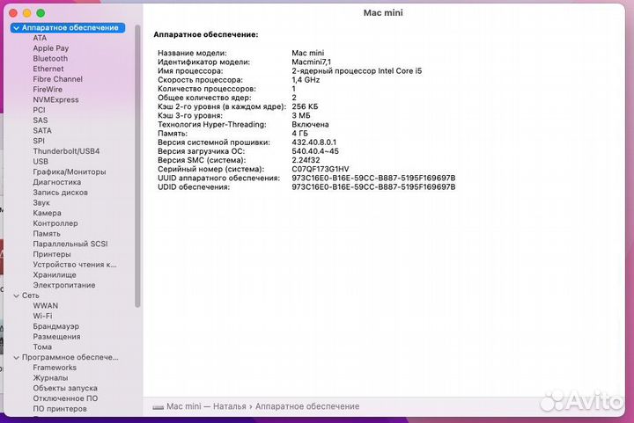Select Bluetooth in the sidebar
Viewport: 634px width, 423px height.
pos(50,59)
